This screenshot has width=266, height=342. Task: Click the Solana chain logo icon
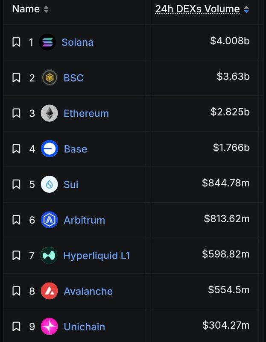(47, 42)
